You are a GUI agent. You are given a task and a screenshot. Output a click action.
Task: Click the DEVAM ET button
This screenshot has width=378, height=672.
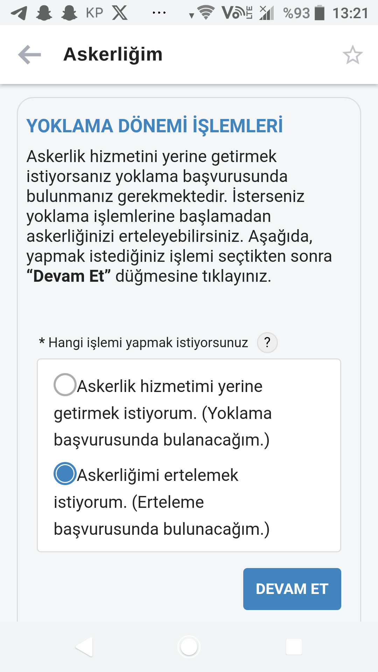click(x=292, y=589)
